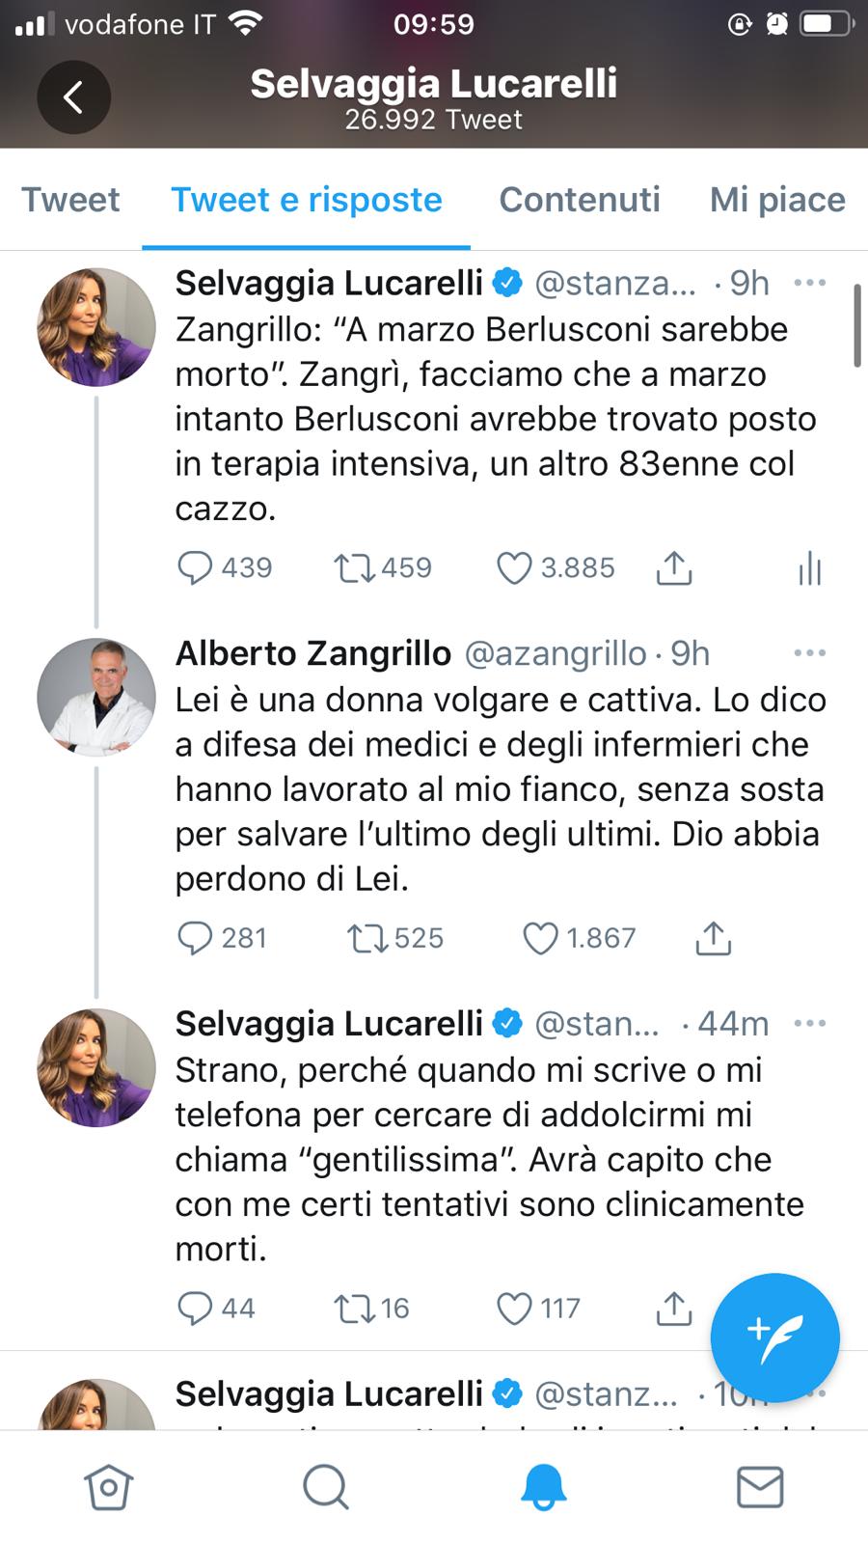Switch to the Mi piace tab
The height and width of the screenshot is (1544, 868).
[x=777, y=200]
